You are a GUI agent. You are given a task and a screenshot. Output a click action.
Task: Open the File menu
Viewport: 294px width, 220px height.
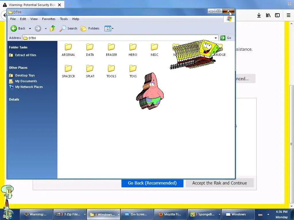click(x=13, y=19)
